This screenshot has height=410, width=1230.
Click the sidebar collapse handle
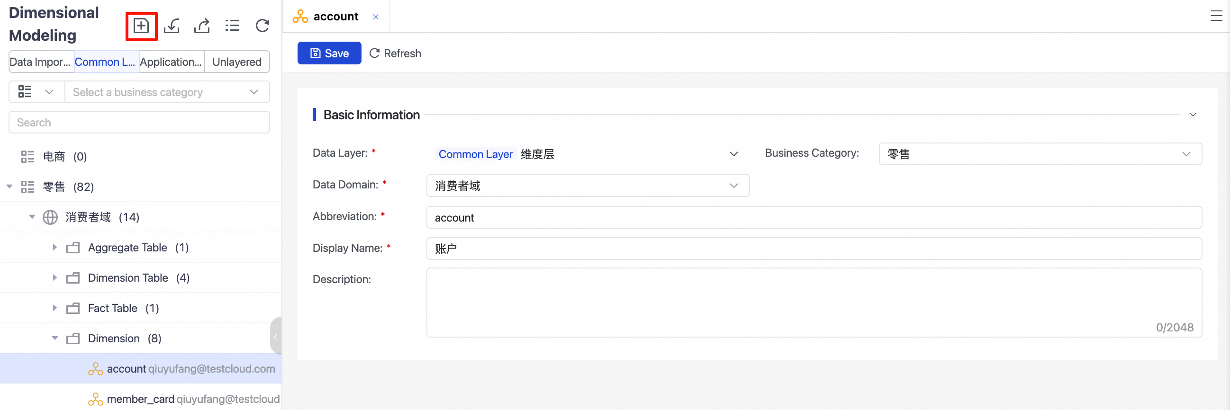click(275, 336)
